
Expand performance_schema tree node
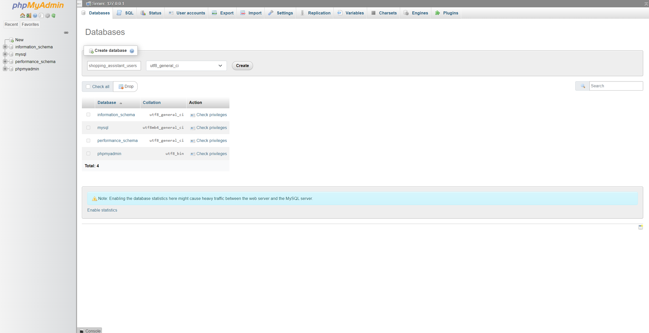click(5, 62)
